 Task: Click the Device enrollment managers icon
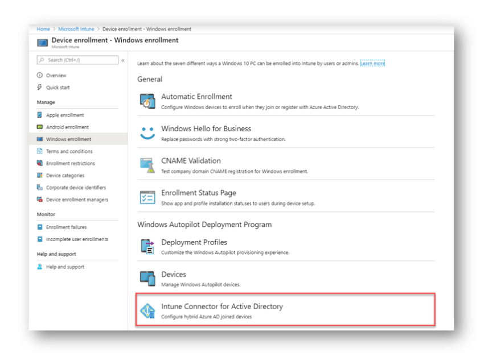[40, 200]
